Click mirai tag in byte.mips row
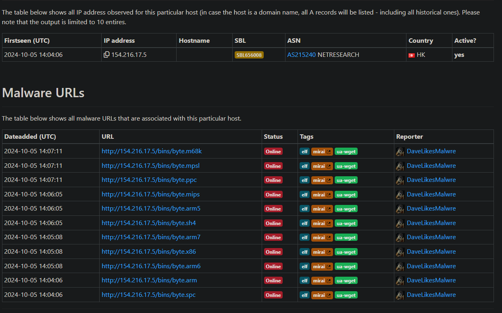The width and height of the screenshot is (502, 313). click(x=322, y=195)
